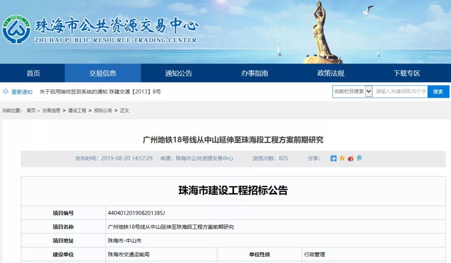451x263 pixels.
Task: Open the 政策法规 menu item
Action: pos(331,73)
